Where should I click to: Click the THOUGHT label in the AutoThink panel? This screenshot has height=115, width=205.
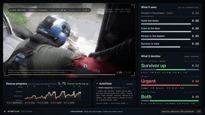[129, 84]
